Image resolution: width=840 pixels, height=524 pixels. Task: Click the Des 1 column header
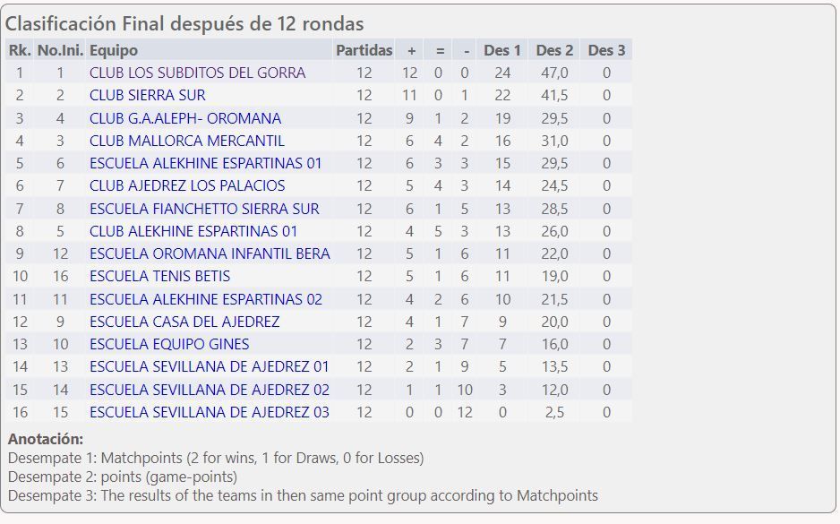point(502,50)
